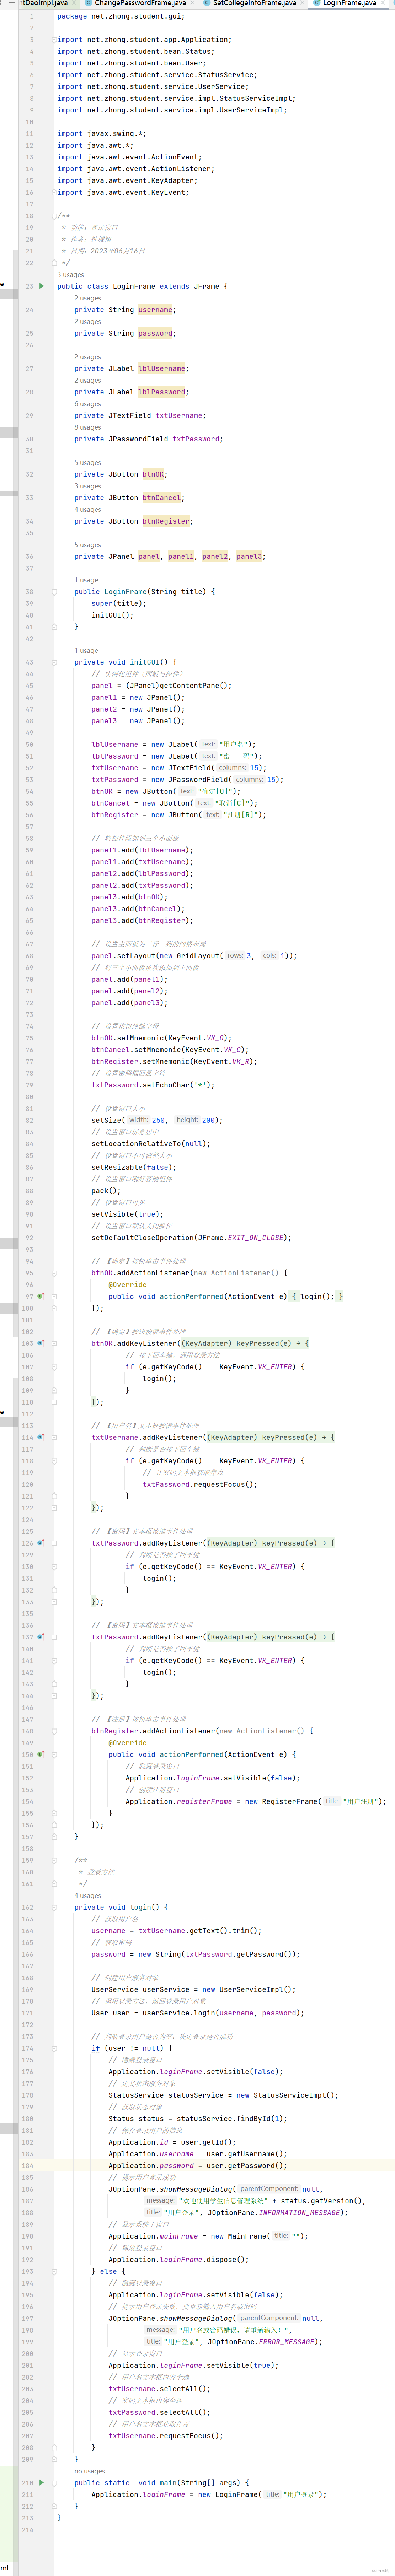Run LoginFrame class from line 23 gutter
The height and width of the screenshot is (2576, 395).
pos(41,286)
